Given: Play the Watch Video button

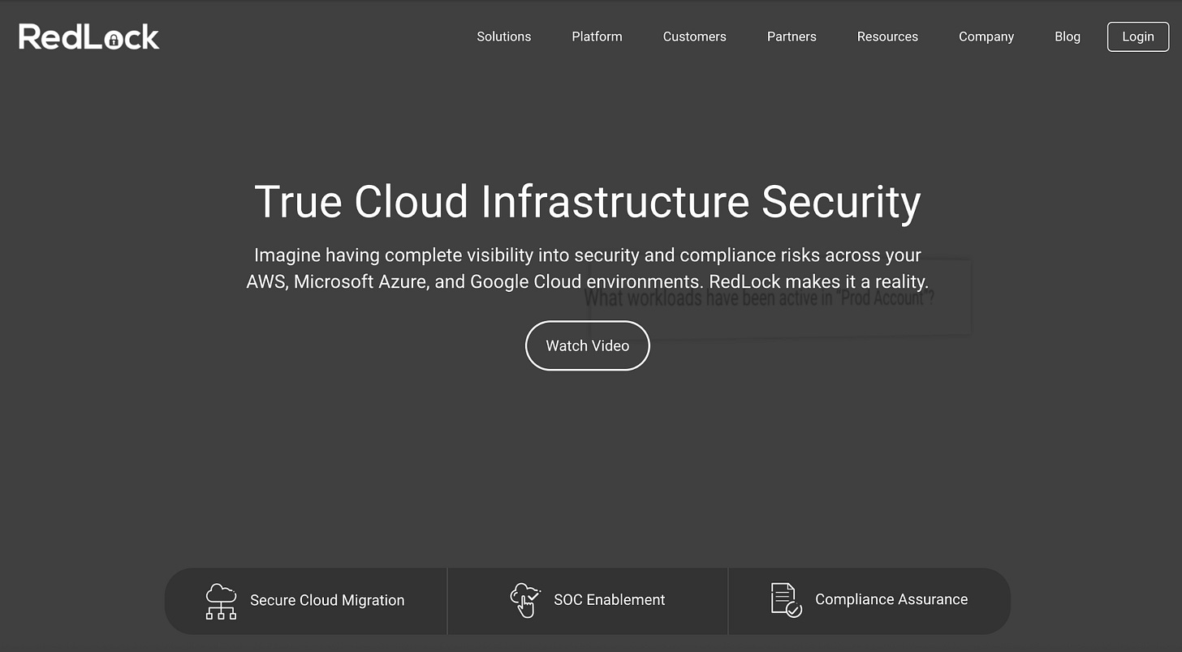Looking at the screenshot, I should pos(588,345).
